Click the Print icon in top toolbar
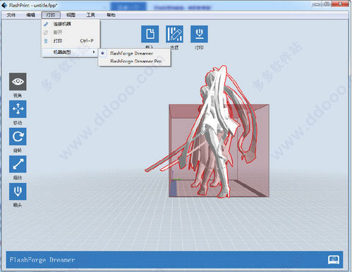 pyautogui.click(x=199, y=34)
